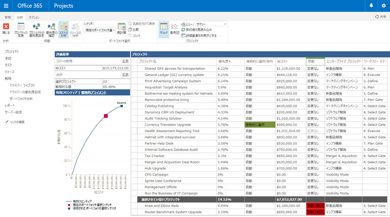
Task: Go to 承認 in left navigation
Action: point(8,58)
